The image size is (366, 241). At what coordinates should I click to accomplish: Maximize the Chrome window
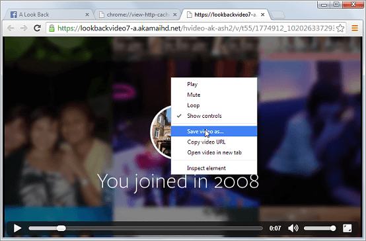click(x=336, y=5)
